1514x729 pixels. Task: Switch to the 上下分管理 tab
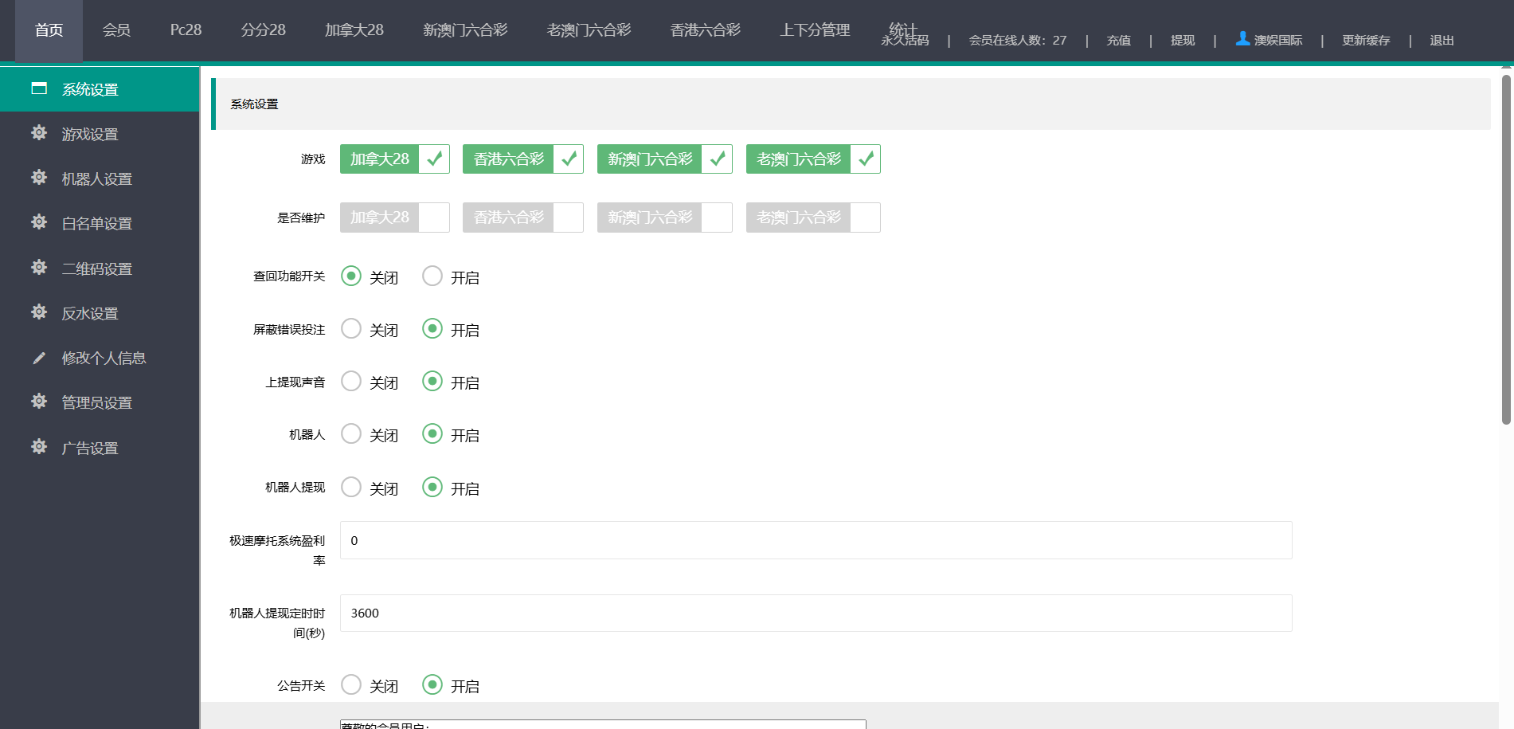[x=814, y=30]
